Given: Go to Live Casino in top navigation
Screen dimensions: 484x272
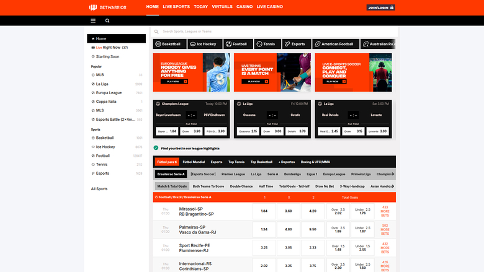Looking at the screenshot, I should 270,6.
